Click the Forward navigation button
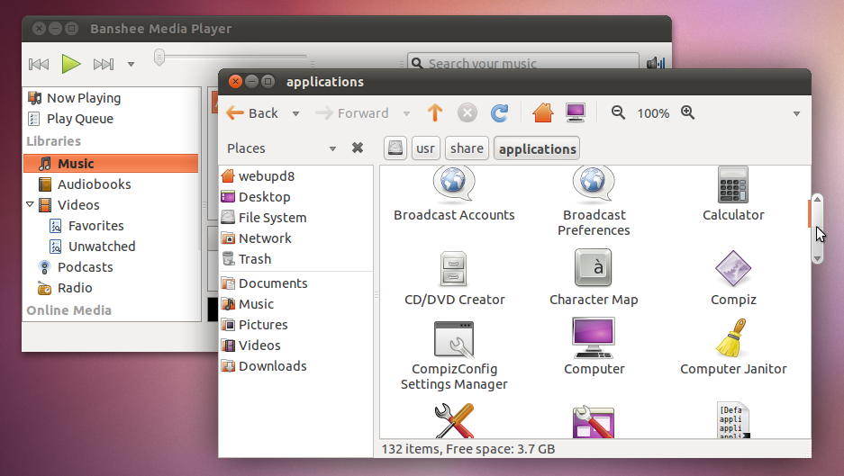The image size is (844, 476). [352, 113]
